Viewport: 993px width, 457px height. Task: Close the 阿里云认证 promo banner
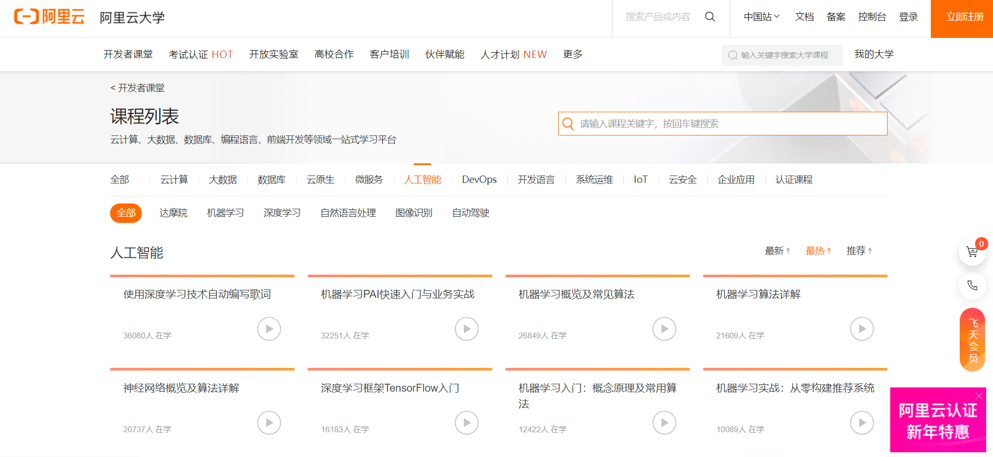click(979, 395)
